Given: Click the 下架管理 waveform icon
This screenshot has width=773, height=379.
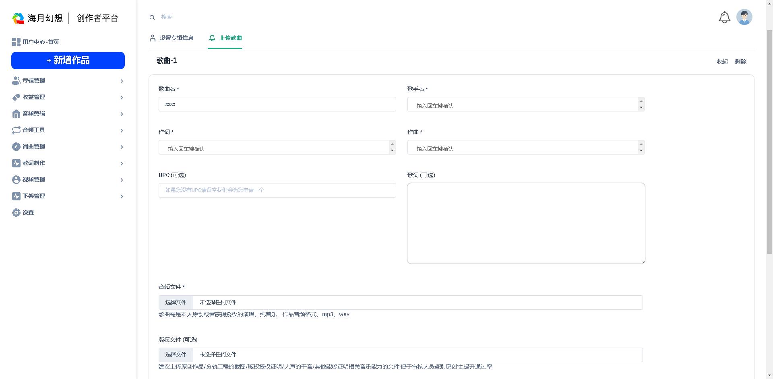Looking at the screenshot, I should (x=16, y=196).
